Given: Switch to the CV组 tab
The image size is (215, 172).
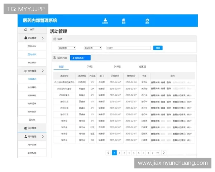Looking at the screenshot, I should [90, 67].
